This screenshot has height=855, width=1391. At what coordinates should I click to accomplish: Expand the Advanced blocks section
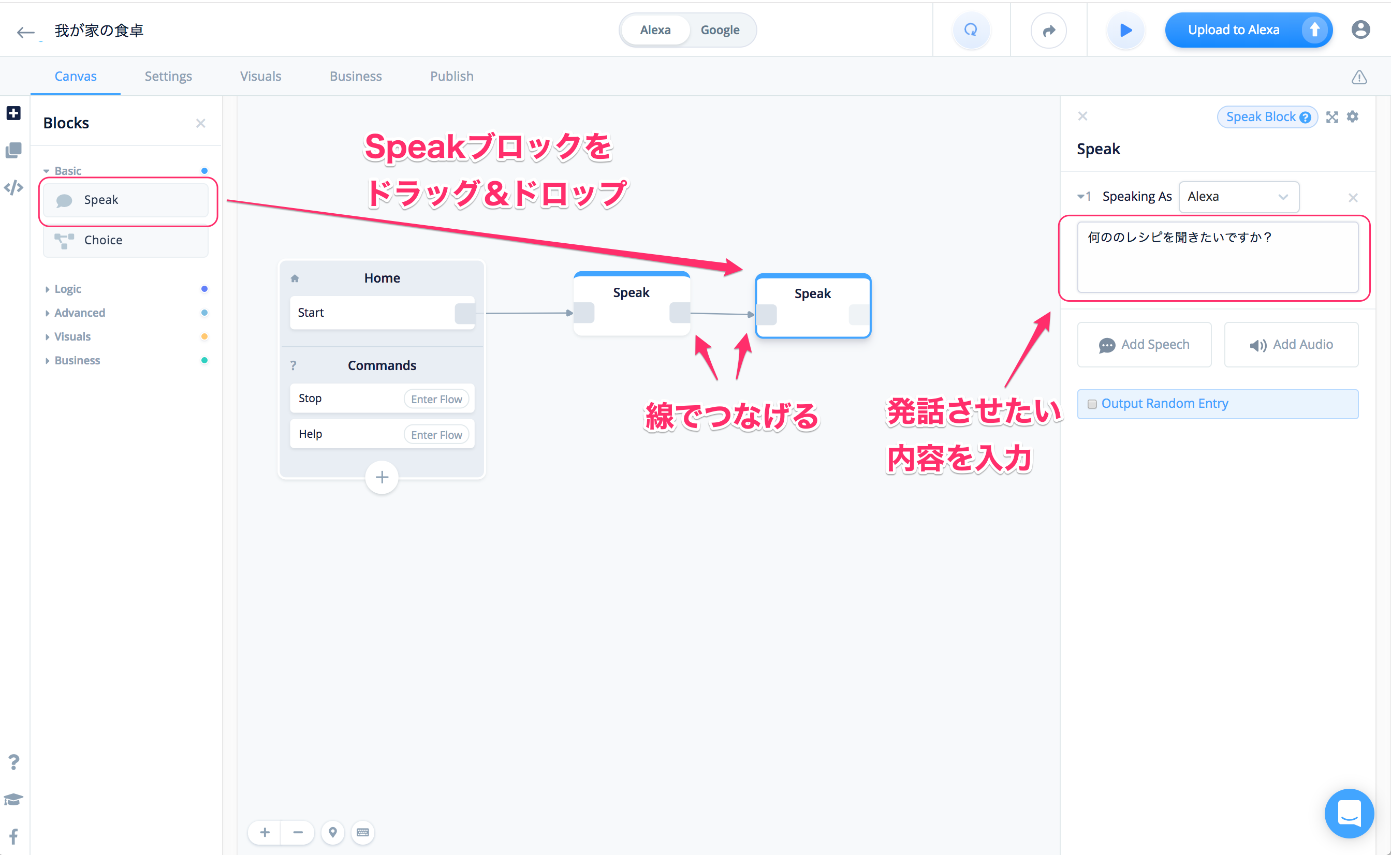79,313
